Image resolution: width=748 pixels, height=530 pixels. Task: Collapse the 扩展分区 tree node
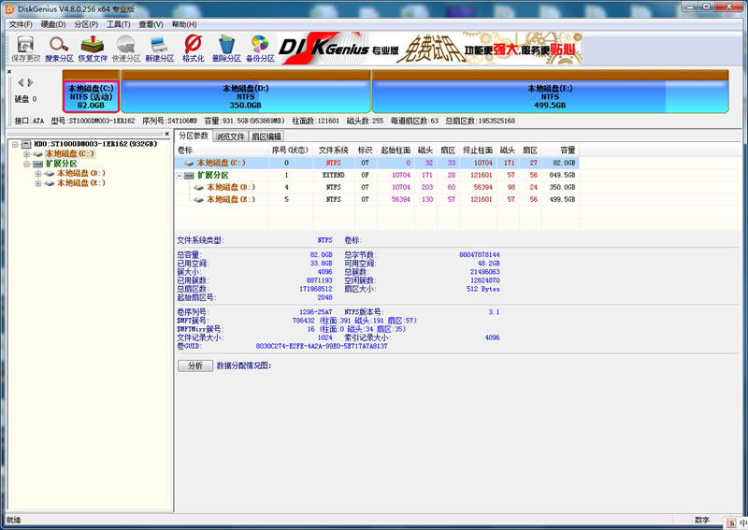pyautogui.click(x=27, y=164)
